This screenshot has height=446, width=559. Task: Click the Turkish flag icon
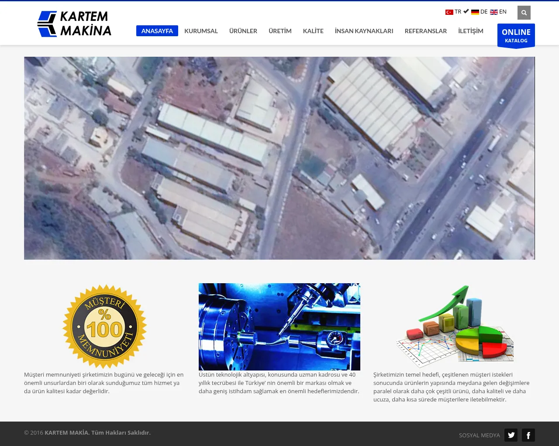coord(449,12)
